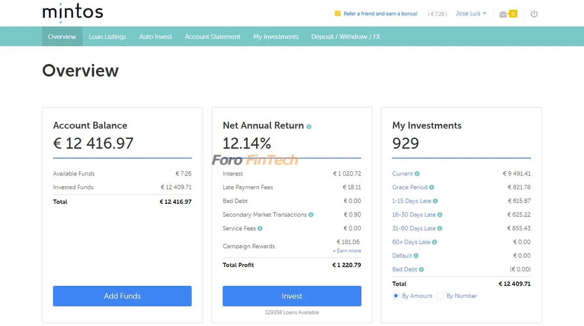The width and height of the screenshot is (584, 326).
Task: Open the Refer a friend bonus link
Action: pos(380,14)
